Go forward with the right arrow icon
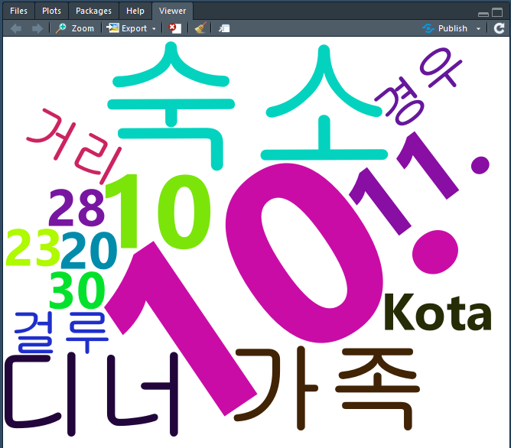This screenshot has width=511, height=448. (x=37, y=28)
